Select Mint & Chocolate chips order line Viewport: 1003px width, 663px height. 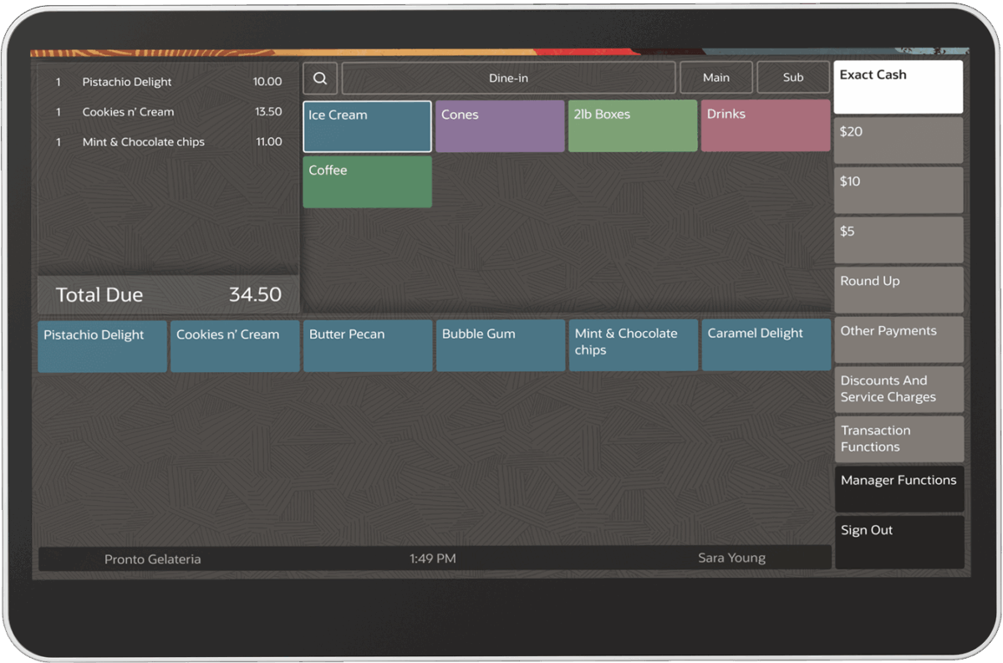[168, 142]
